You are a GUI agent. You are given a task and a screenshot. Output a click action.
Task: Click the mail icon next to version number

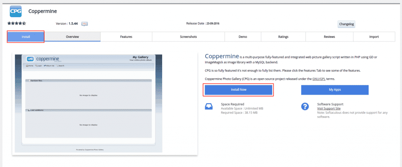pyautogui.click(x=85, y=24)
